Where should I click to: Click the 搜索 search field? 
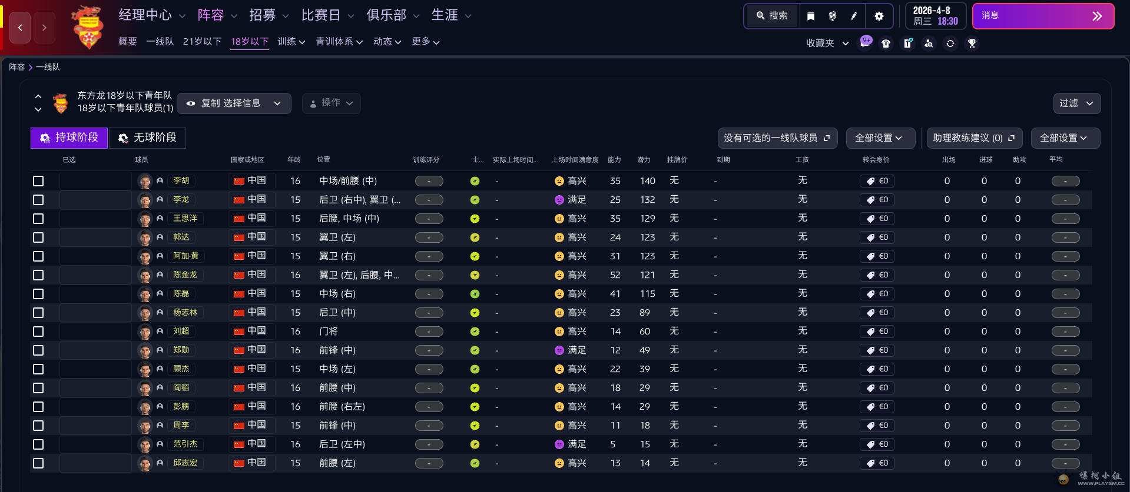(x=773, y=16)
